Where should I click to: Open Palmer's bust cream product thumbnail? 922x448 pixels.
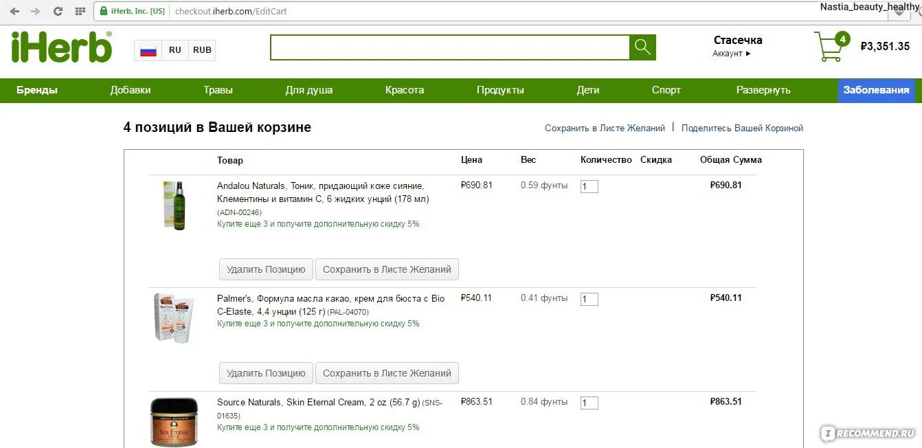pos(173,317)
